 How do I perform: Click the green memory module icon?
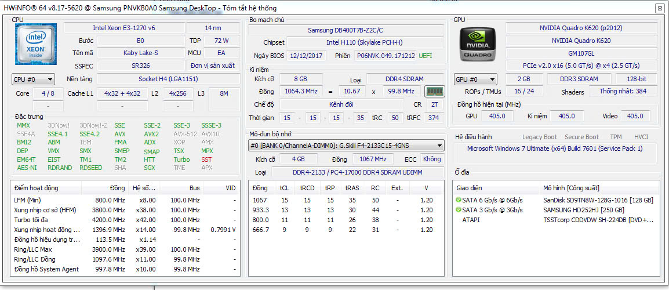point(435,92)
